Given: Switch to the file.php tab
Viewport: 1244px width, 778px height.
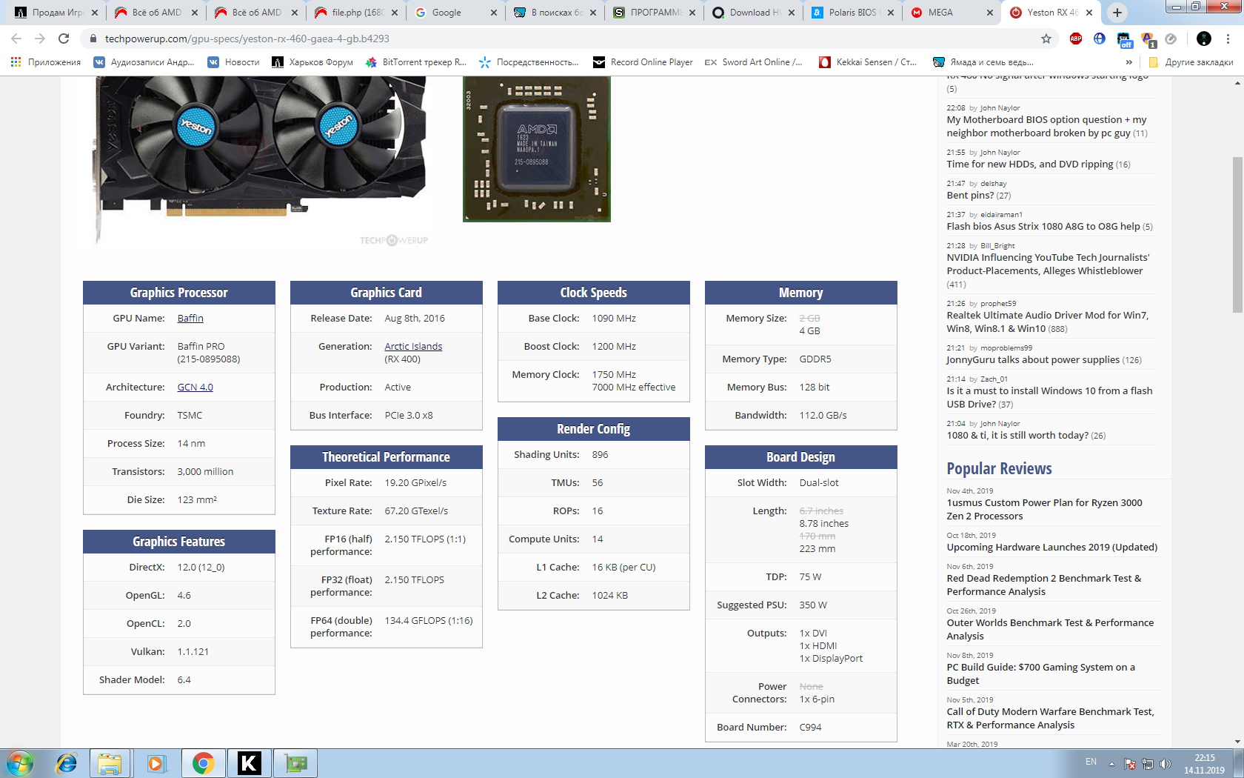Looking at the screenshot, I should [357, 13].
